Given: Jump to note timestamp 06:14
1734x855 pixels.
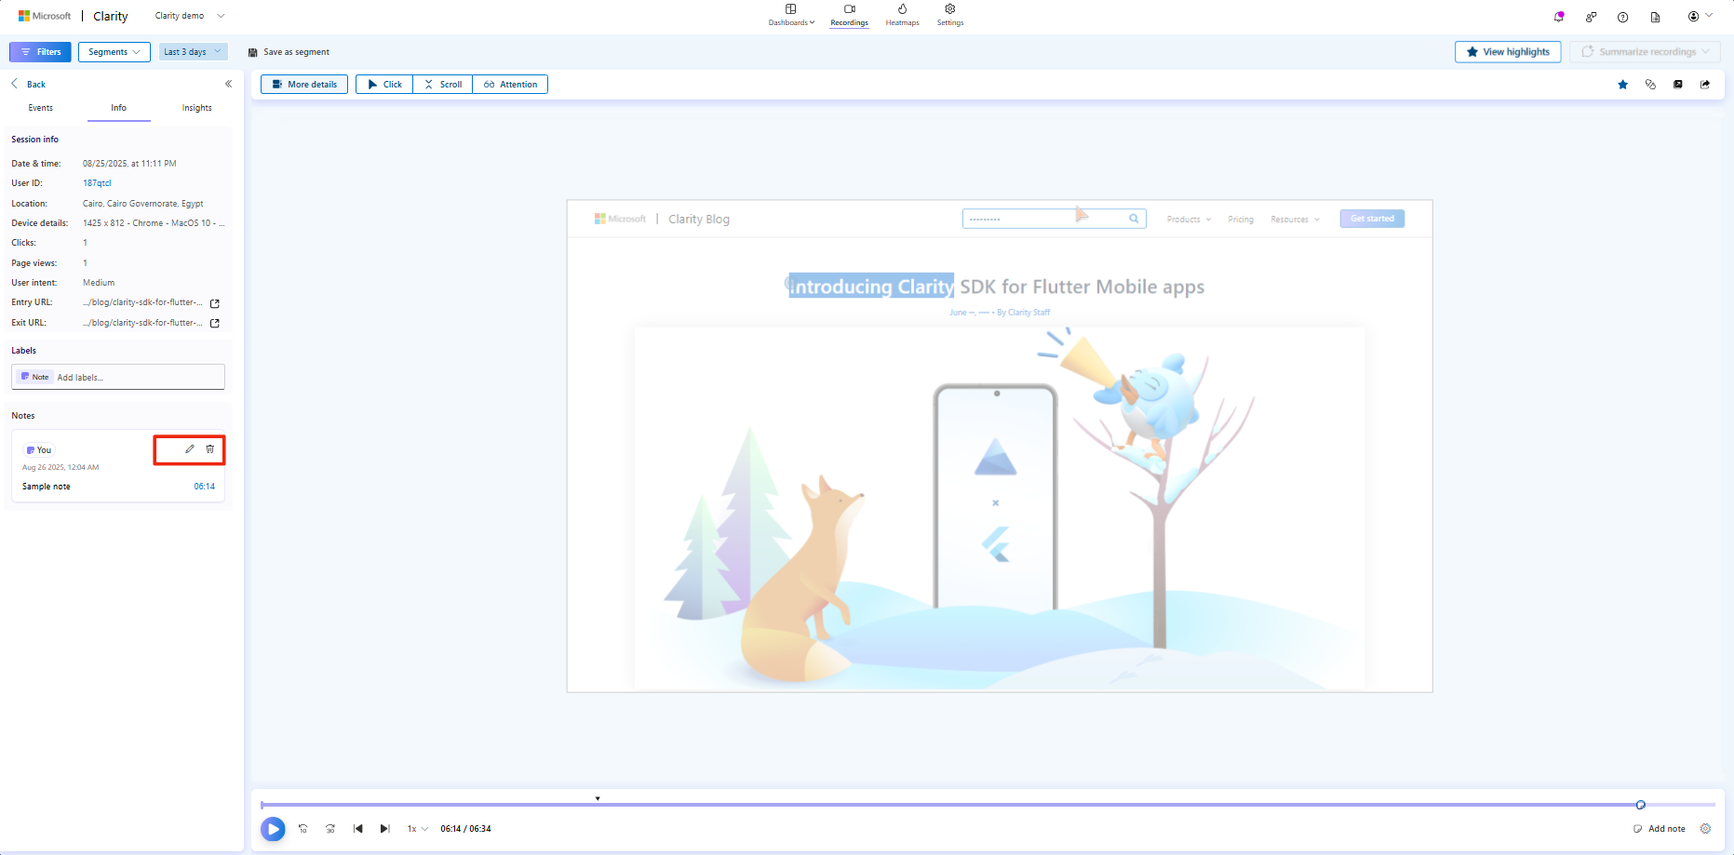Looking at the screenshot, I should click(x=204, y=487).
